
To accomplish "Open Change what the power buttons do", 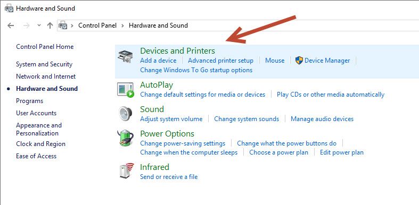I will pos(287,143).
